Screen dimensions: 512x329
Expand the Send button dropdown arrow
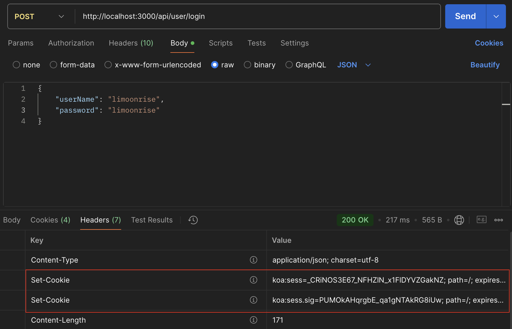[496, 16]
